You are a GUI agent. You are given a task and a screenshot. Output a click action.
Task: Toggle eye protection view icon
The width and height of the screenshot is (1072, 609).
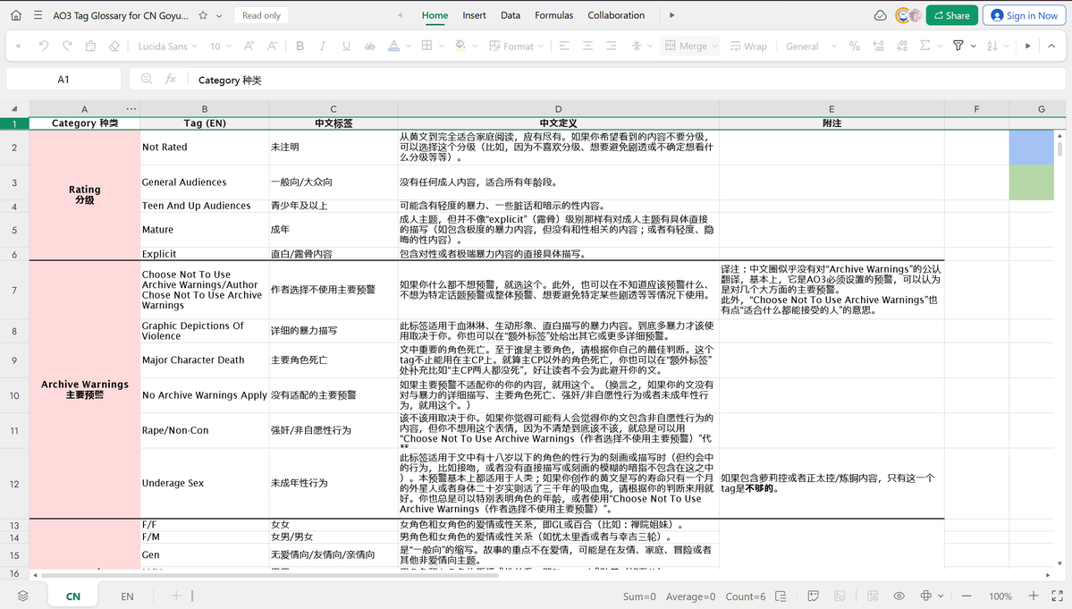point(899,596)
